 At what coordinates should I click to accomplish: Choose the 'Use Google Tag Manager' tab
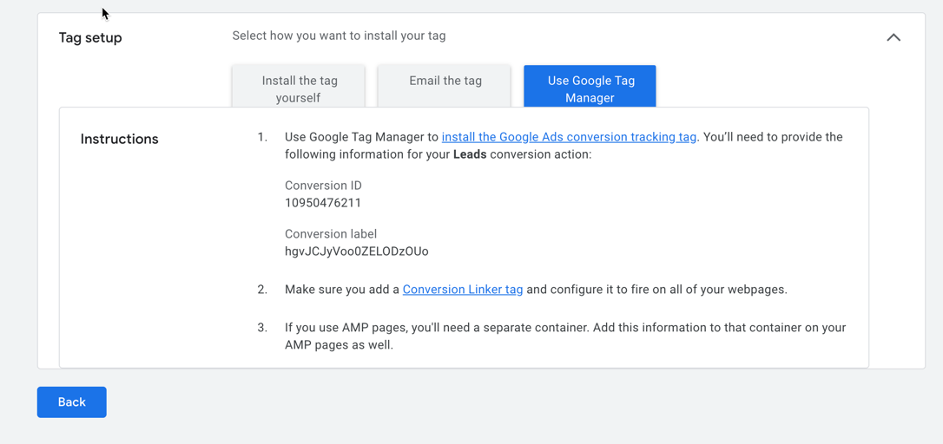coord(590,88)
